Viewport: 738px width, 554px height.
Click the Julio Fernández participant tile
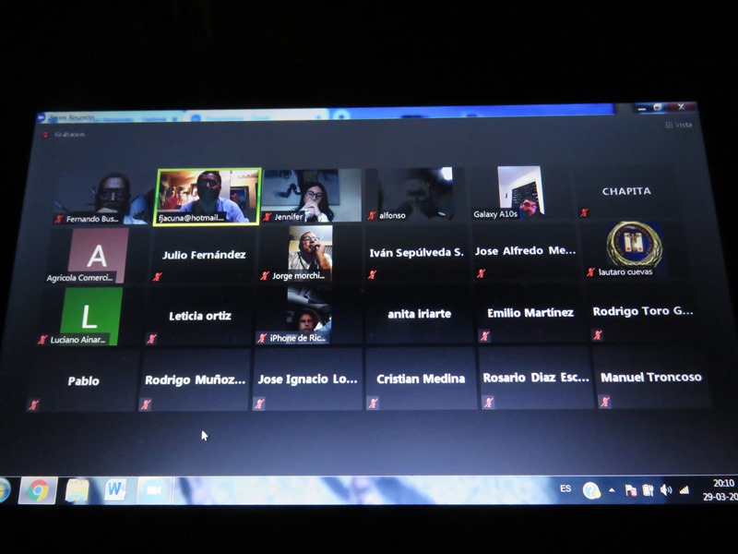coord(204,255)
